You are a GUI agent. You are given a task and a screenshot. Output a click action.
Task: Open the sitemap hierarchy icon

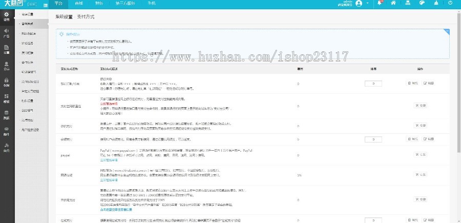tap(408, 3)
